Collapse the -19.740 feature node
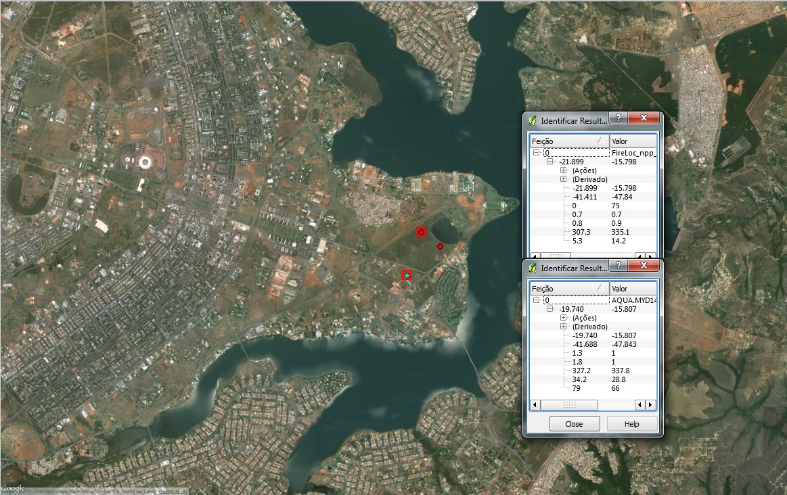Screen dimensions: 787x495 (550, 309)
